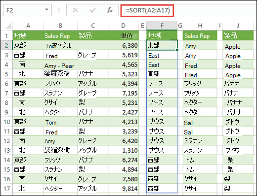
Task: Click cell with value 1,310
Action: [x=123, y=150]
